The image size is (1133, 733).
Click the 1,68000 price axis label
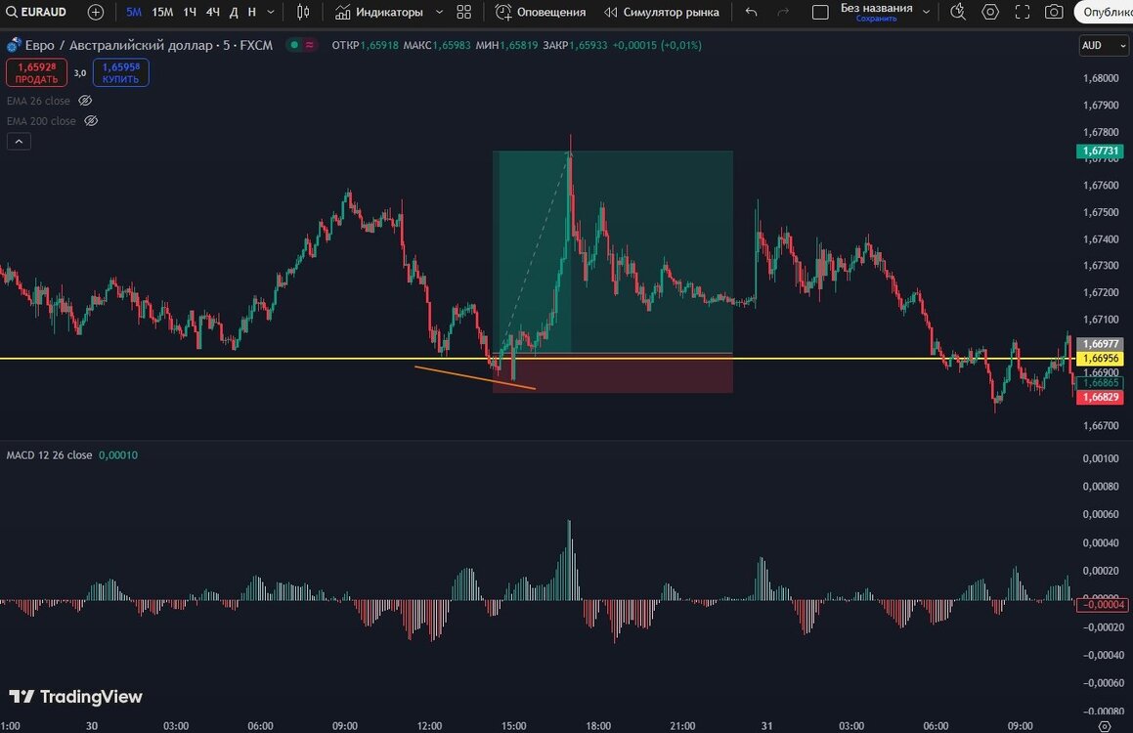tap(1101, 78)
